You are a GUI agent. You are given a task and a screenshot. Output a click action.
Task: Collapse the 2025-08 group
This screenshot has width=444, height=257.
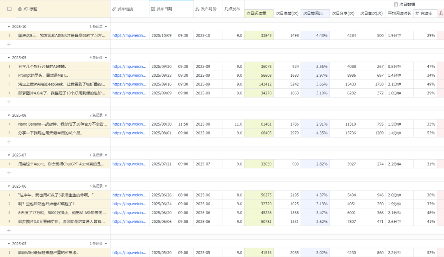[9, 115]
